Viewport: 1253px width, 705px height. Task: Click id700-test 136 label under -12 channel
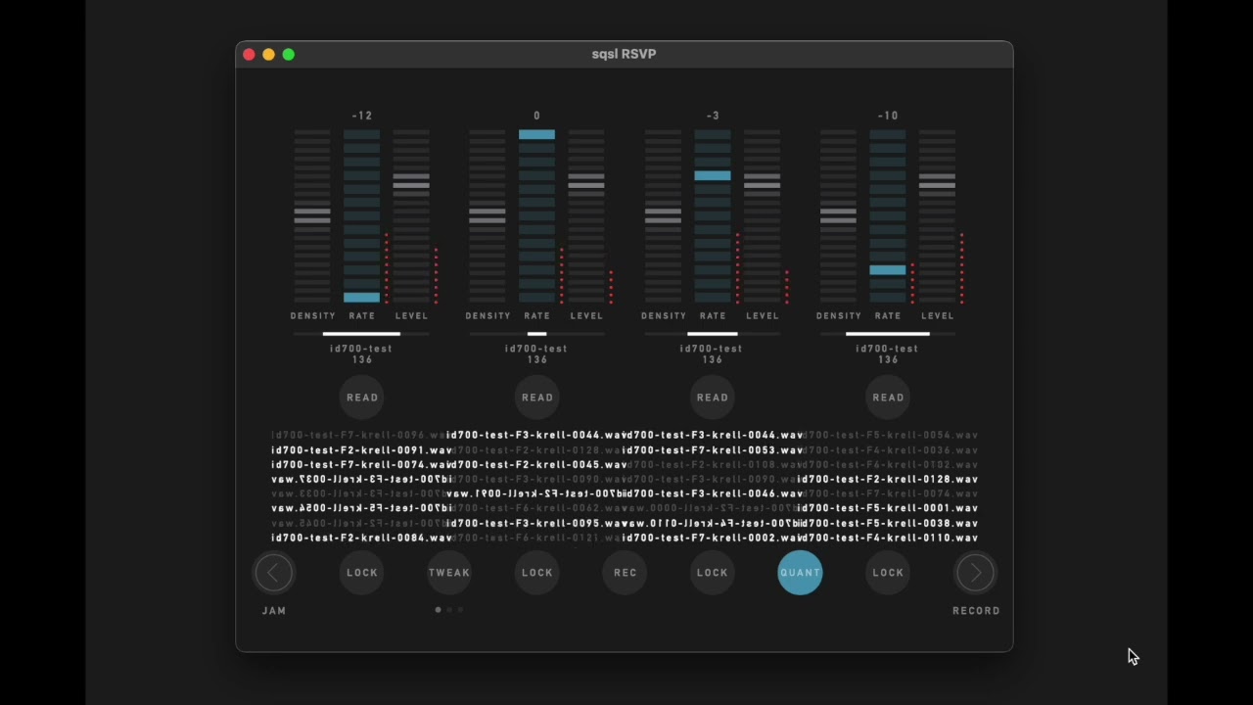[x=361, y=353]
